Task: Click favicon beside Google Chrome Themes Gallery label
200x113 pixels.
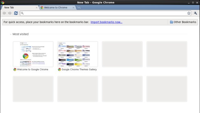Action: (59, 69)
